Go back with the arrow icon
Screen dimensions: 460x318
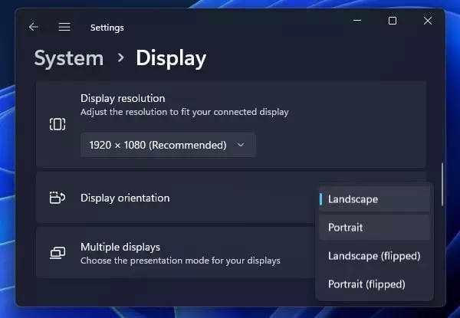pyautogui.click(x=34, y=27)
